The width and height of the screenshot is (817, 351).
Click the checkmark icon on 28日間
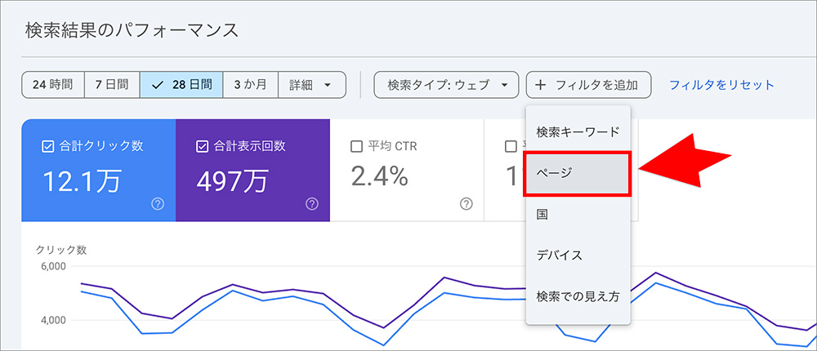pos(158,85)
